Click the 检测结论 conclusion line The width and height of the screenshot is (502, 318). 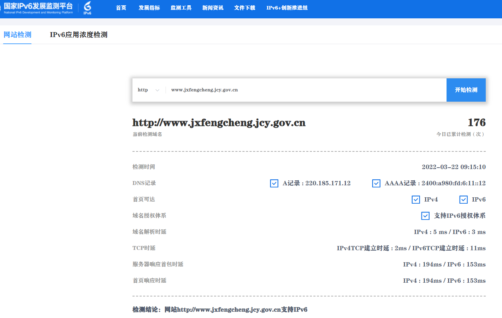pyautogui.click(x=220, y=310)
